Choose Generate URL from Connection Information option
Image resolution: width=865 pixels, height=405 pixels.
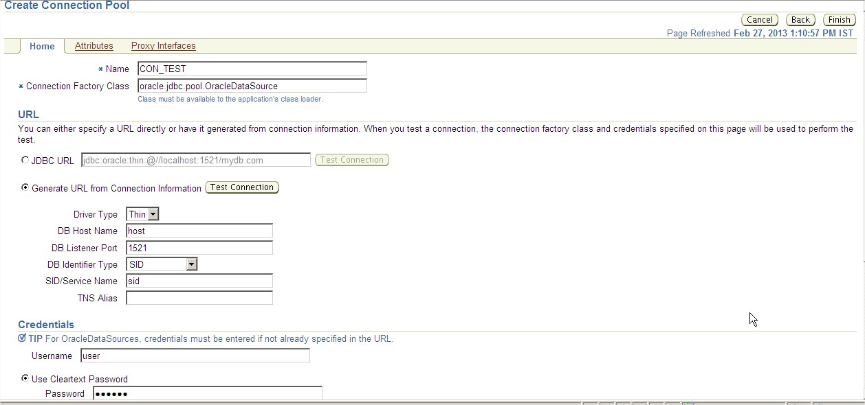(25, 187)
